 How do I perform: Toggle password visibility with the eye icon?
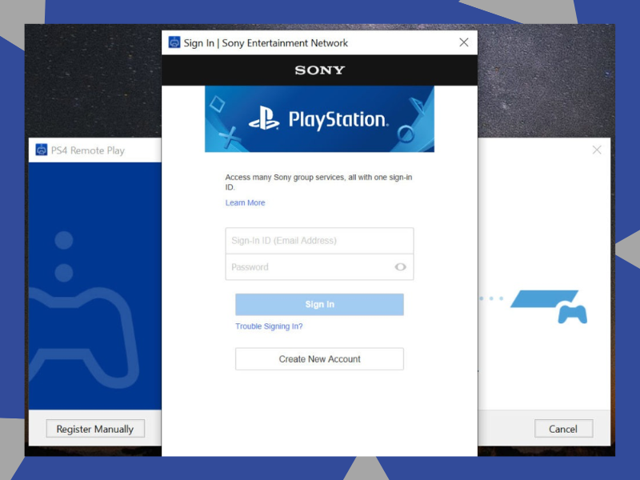[x=400, y=267]
